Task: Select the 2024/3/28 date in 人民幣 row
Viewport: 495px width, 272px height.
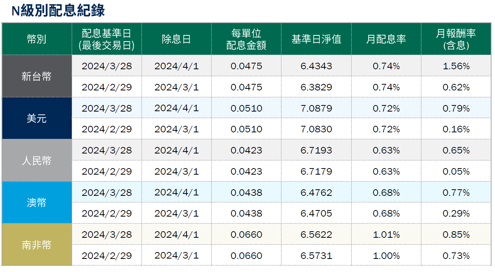Action: (106, 150)
